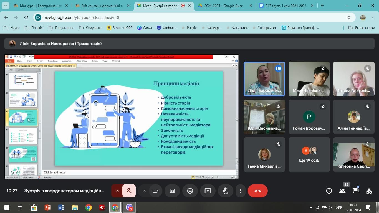
Task: Expand the audio settings chevron
Action: tap(117, 191)
